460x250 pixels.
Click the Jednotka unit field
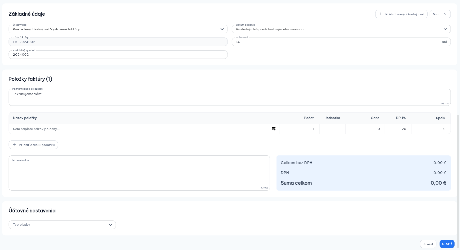[332, 129]
